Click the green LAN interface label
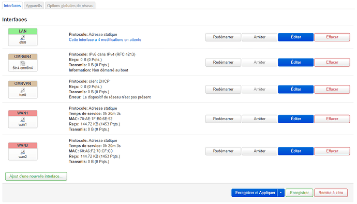Screen dimensions: 357x204 point(23,31)
